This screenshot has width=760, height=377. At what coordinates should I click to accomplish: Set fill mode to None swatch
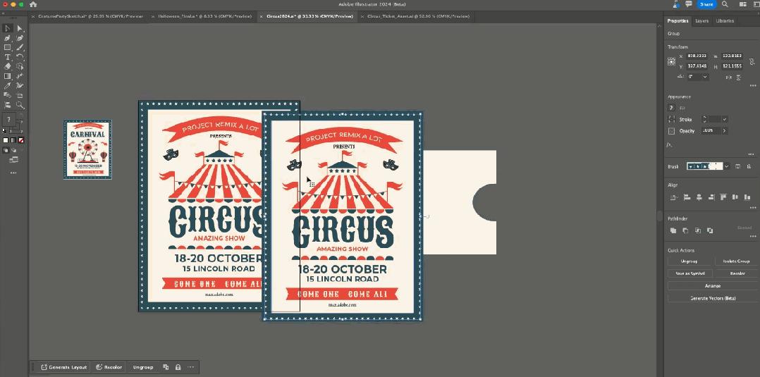[21, 140]
